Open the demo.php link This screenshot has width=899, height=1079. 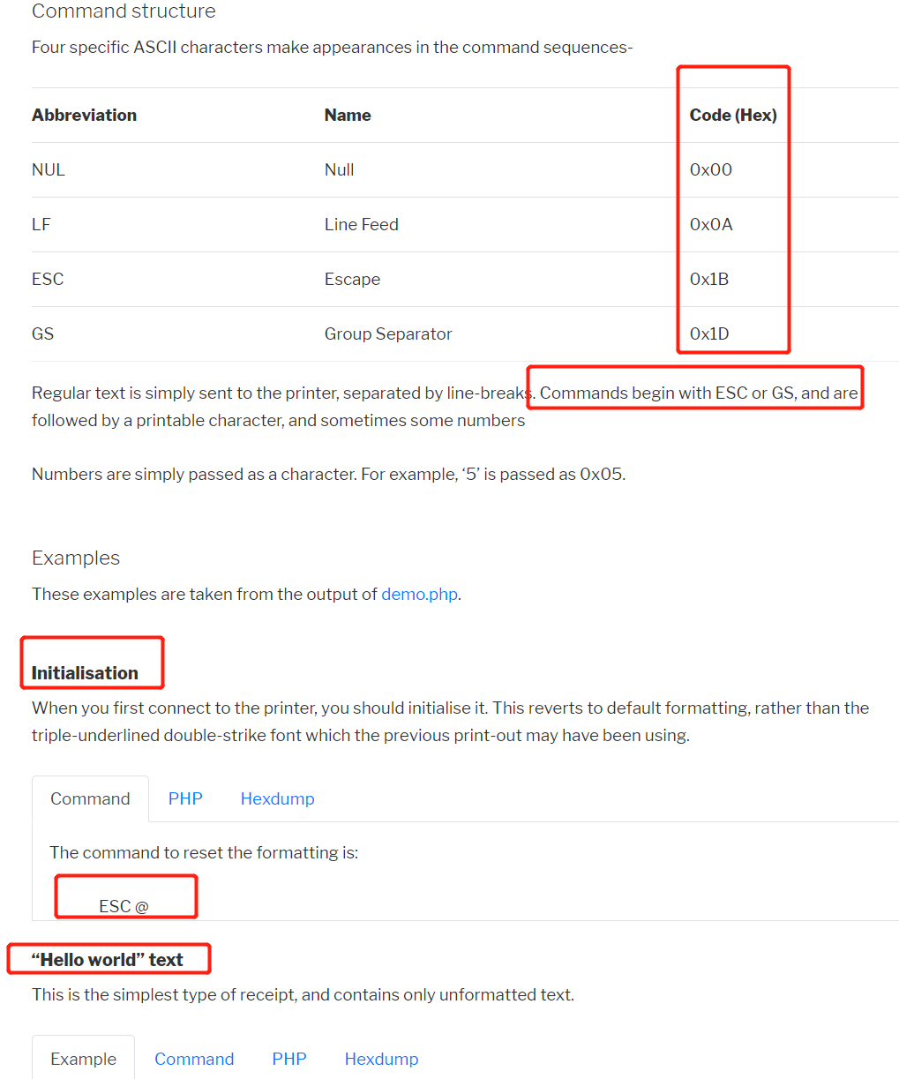(x=419, y=594)
